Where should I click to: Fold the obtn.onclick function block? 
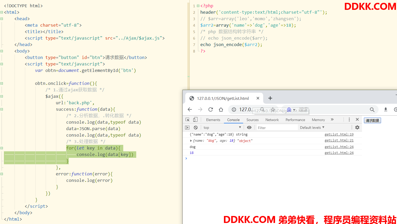click(2, 83)
